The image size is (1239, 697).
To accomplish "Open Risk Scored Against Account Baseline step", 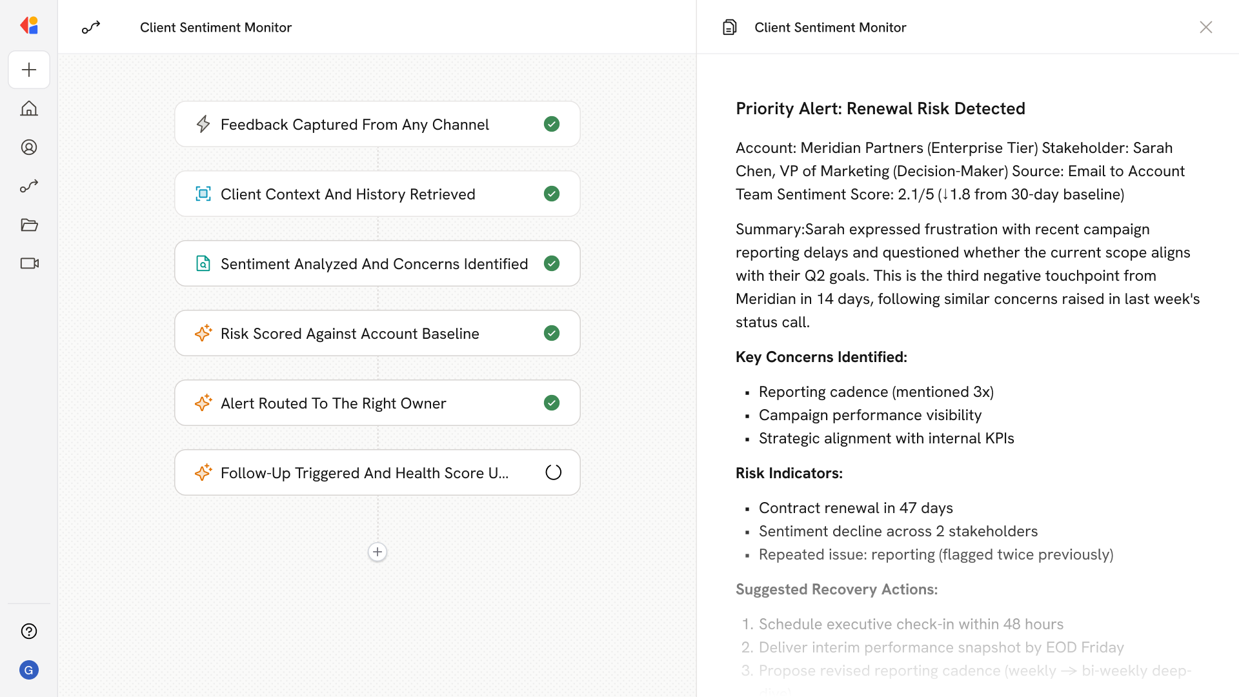I will coord(350,334).
